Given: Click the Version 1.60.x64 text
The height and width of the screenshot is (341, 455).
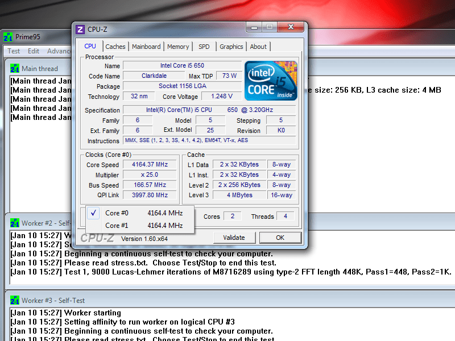Looking at the screenshot, I should click(144, 239).
